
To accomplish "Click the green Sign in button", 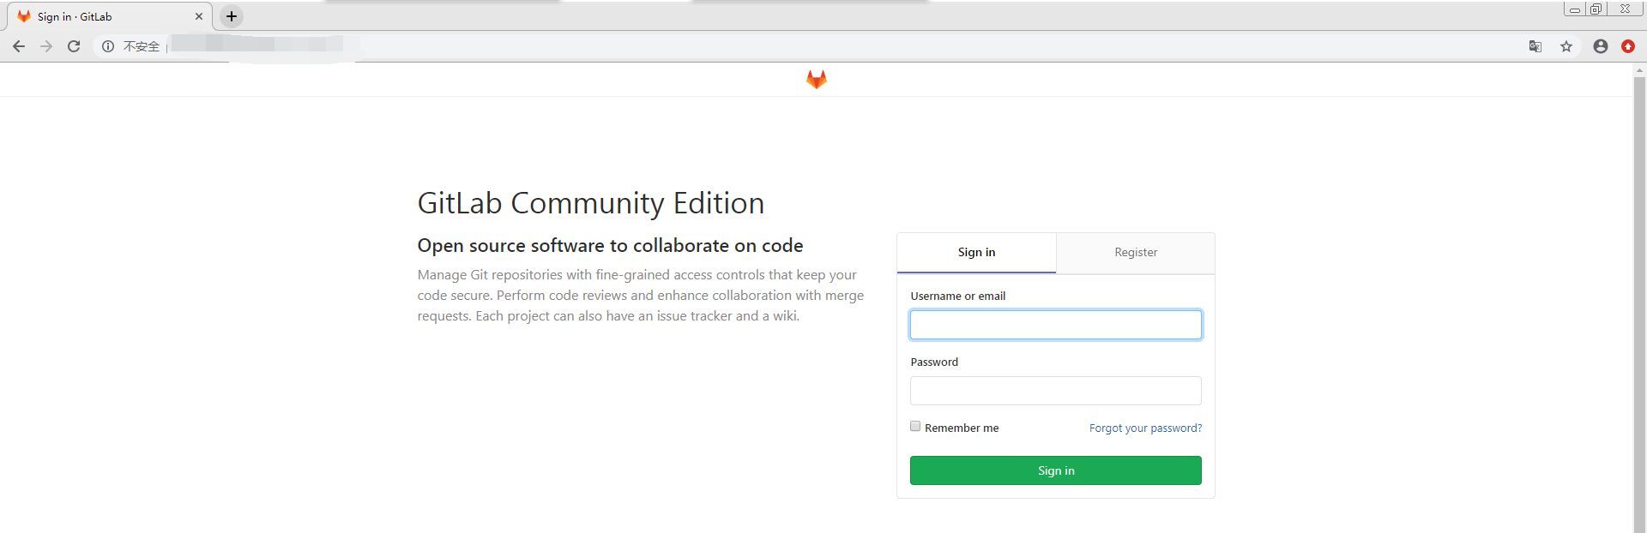I will [1056, 470].
